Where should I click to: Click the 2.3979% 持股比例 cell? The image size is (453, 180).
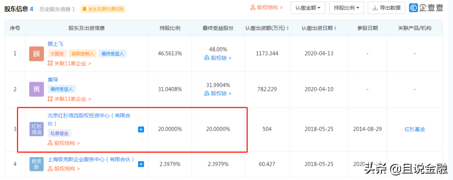point(170,164)
